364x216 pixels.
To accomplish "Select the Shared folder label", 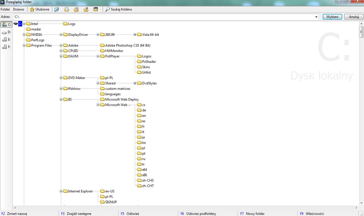I will click(110, 83).
